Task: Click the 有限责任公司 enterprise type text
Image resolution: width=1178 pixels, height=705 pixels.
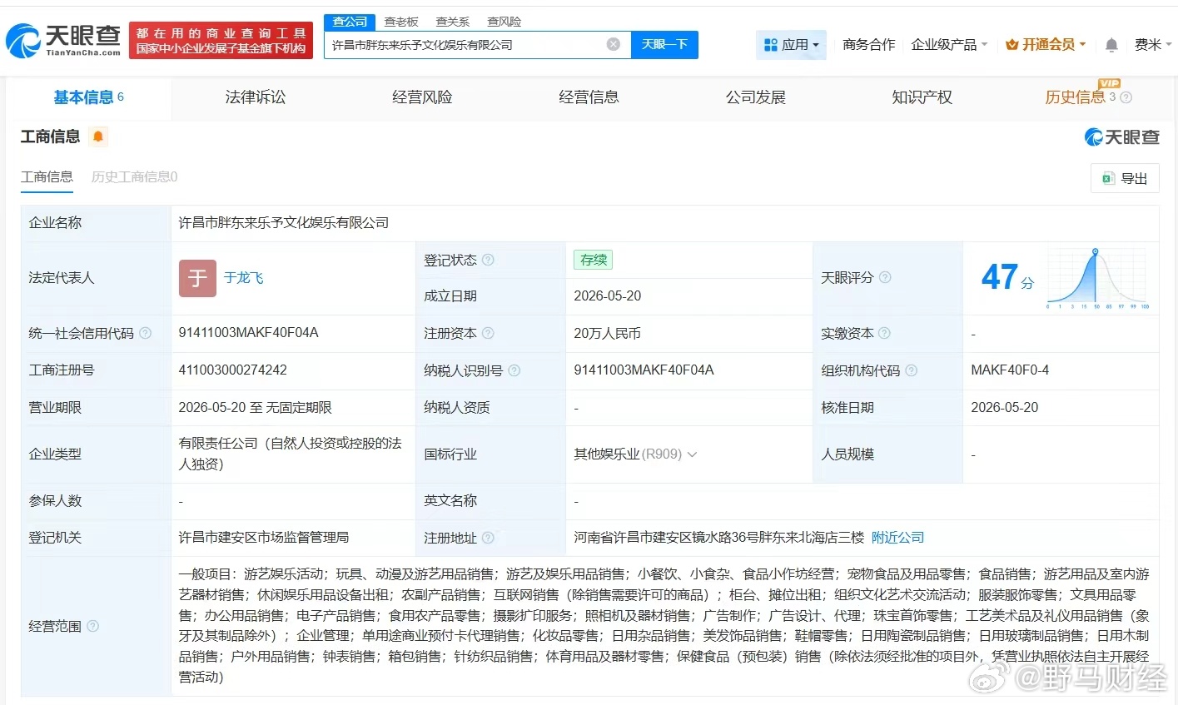Action: pyautogui.click(x=291, y=454)
